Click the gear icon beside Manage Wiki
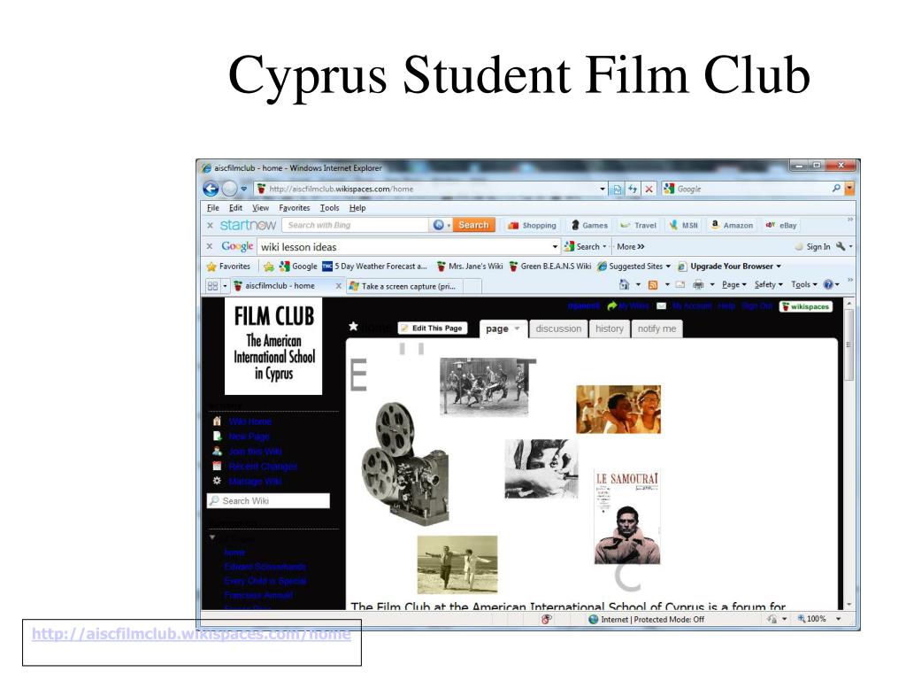This screenshot has width=906, height=680. 218,481
